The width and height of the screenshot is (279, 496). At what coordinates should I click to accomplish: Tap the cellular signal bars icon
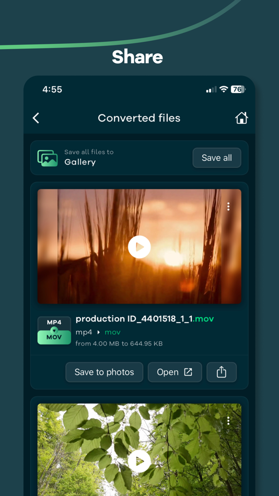tap(211, 90)
